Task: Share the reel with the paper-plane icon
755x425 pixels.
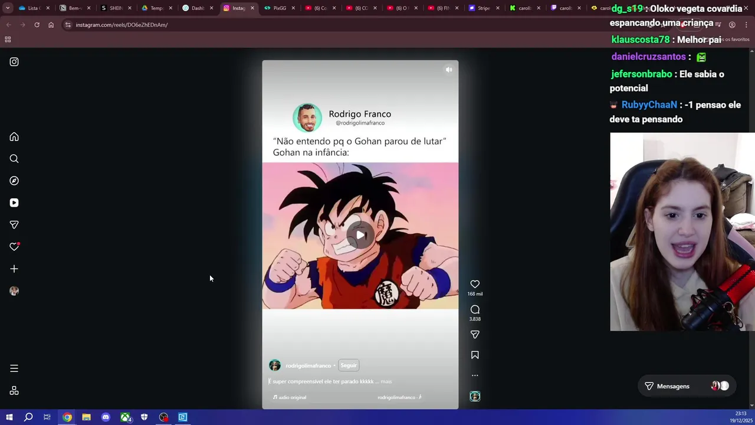Action: pyautogui.click(x=475, y=335)
